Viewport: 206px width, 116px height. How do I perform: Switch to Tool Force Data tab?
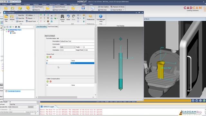click(52, 26)
